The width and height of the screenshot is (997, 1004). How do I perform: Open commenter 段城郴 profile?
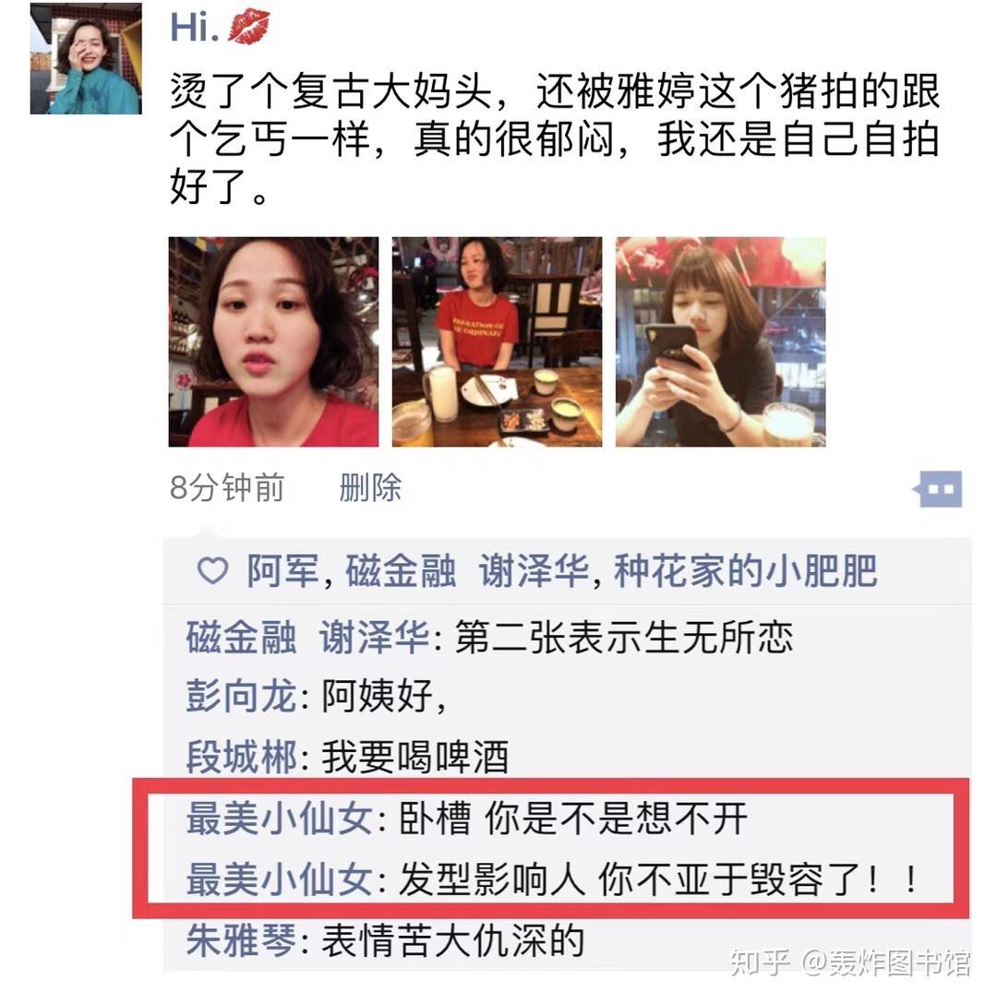point(241,757)
